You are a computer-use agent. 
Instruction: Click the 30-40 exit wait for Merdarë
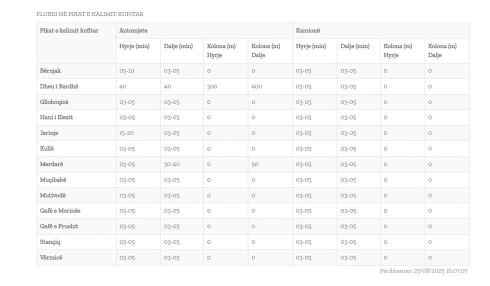point(171,164)
